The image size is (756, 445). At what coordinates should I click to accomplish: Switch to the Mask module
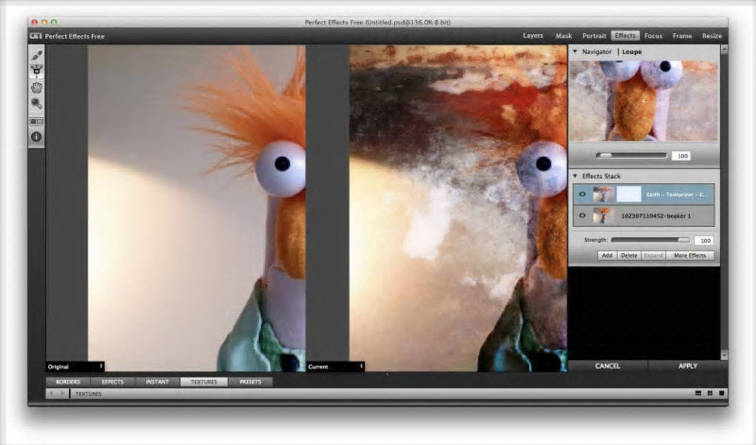(x=563, y=36)
